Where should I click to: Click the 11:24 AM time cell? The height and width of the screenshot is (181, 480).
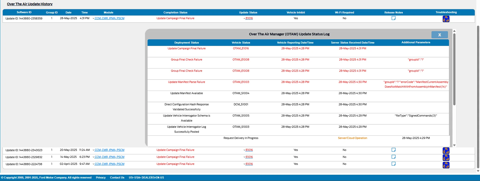[x=84, y=150]
